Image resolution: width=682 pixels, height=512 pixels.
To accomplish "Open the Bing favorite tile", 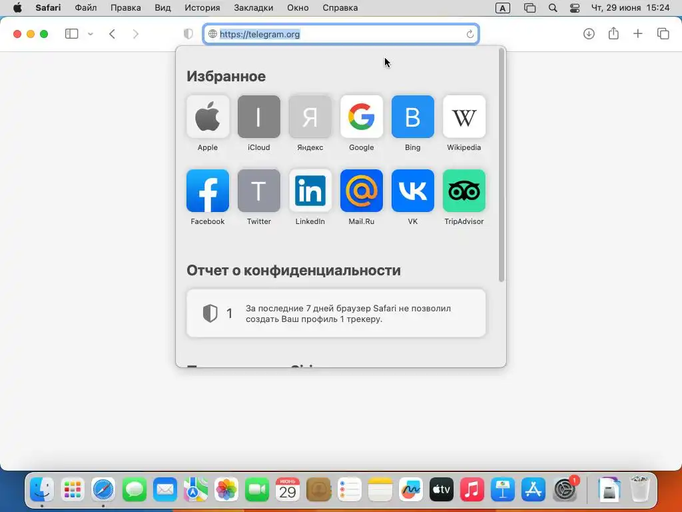I will point(413,117).
